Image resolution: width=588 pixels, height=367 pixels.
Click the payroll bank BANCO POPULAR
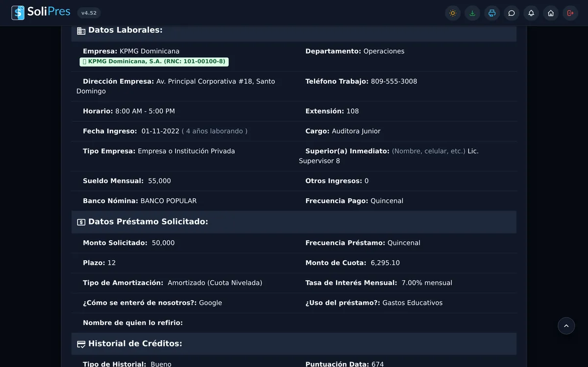tap(169, 202)
